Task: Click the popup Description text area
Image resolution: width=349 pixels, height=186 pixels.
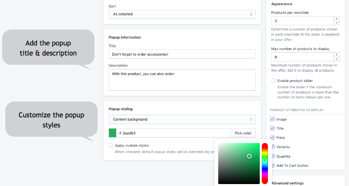Action: pos(182,80)
